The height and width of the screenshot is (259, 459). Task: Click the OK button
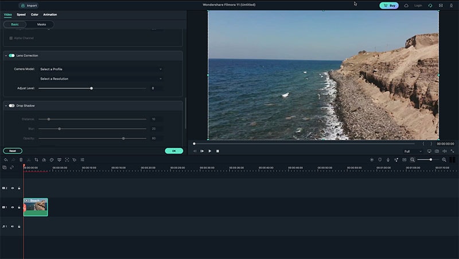[x=174, y=151]
